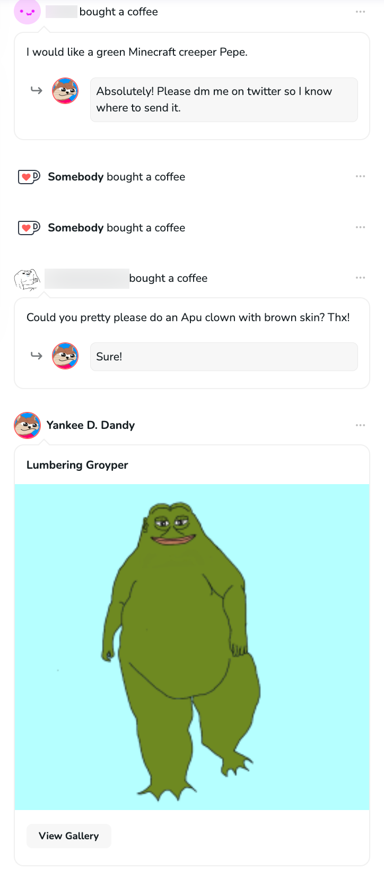
Task: Click the creator avatar beside the Absolutely reply
Action: pyautogui.click(x=65, y=90)
